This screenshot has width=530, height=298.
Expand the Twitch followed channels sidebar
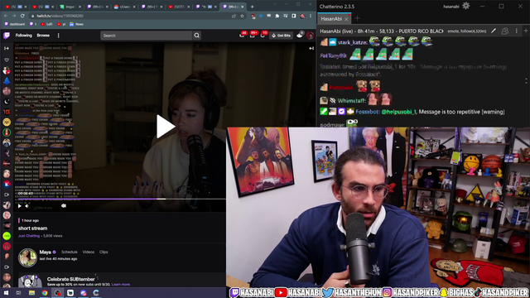click(7, 48)
